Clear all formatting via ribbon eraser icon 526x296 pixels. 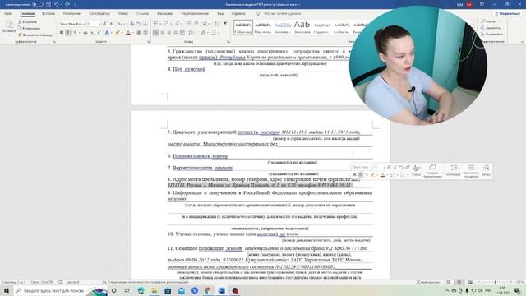(x=131, y=24)
